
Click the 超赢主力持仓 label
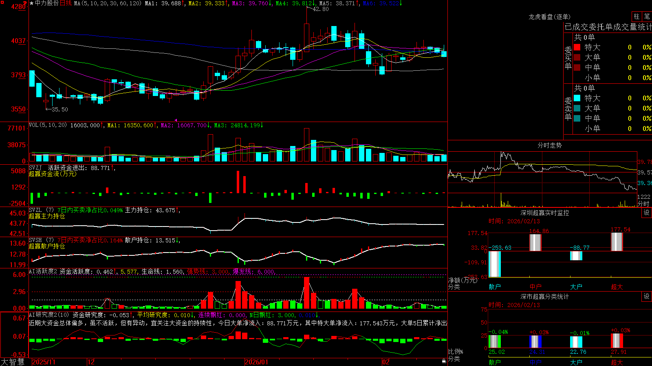pos(47,216)
